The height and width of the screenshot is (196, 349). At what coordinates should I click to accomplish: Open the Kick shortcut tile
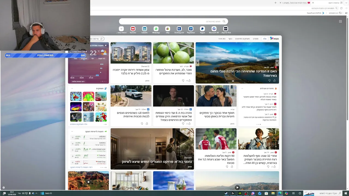click(x=225, y=29)
